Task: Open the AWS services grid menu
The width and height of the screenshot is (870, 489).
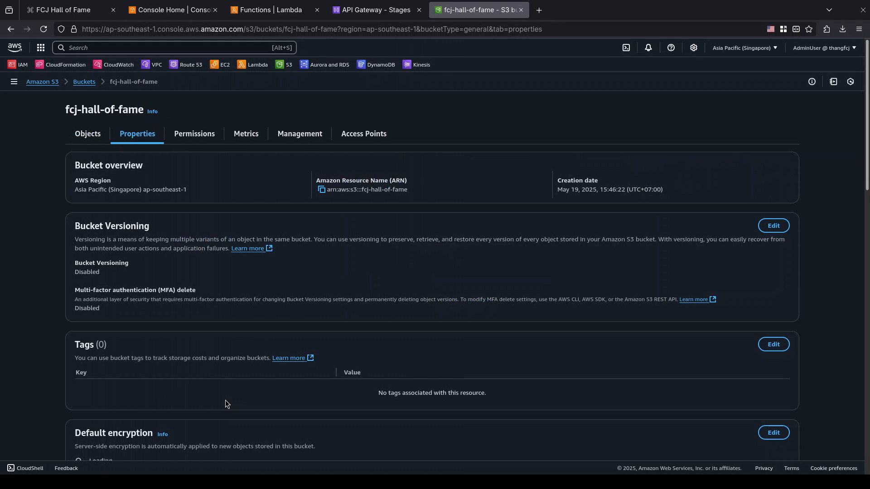Action: [x=40, y=48]
